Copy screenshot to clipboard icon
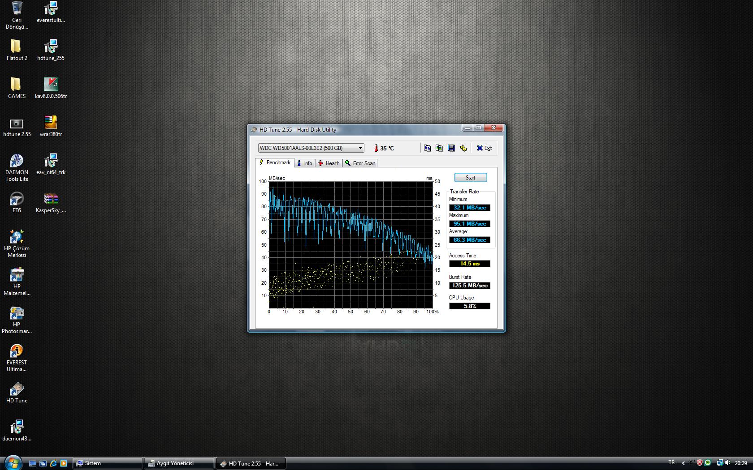This screenshot has height=470, width=753. click(x=439, y=148)
